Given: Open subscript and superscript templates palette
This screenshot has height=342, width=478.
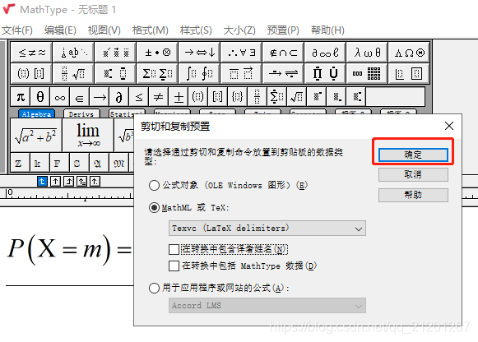Looking at the screenshot, I should 115,73.
